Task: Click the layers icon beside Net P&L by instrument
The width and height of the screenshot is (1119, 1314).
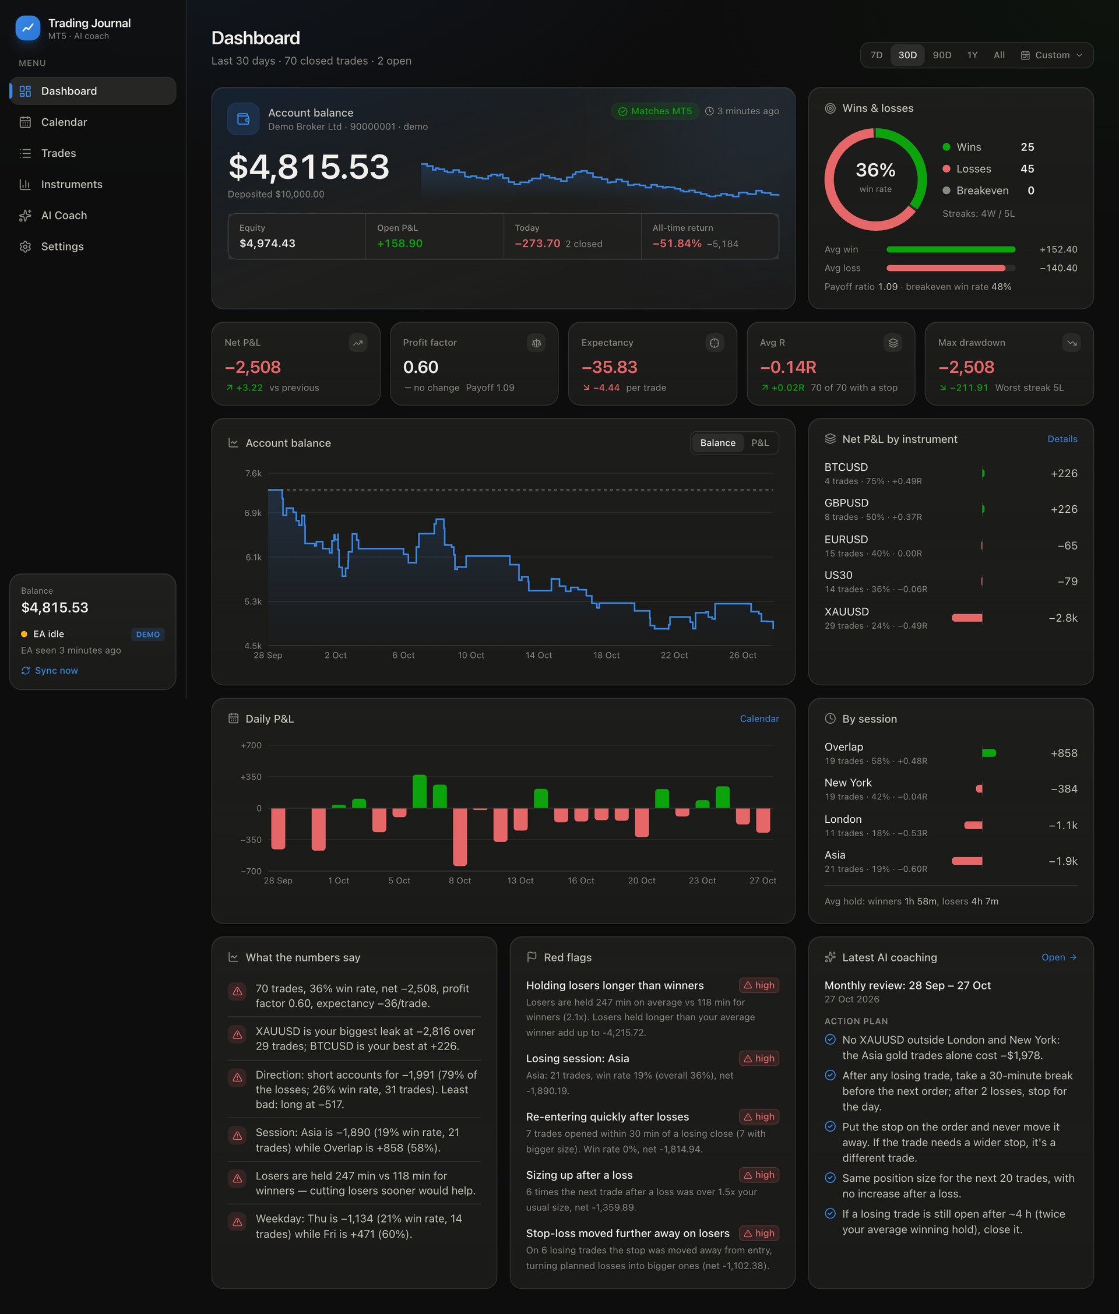Action: (x=830, y=439)
